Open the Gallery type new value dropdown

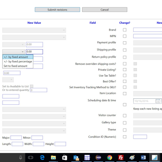pos(148,123)
